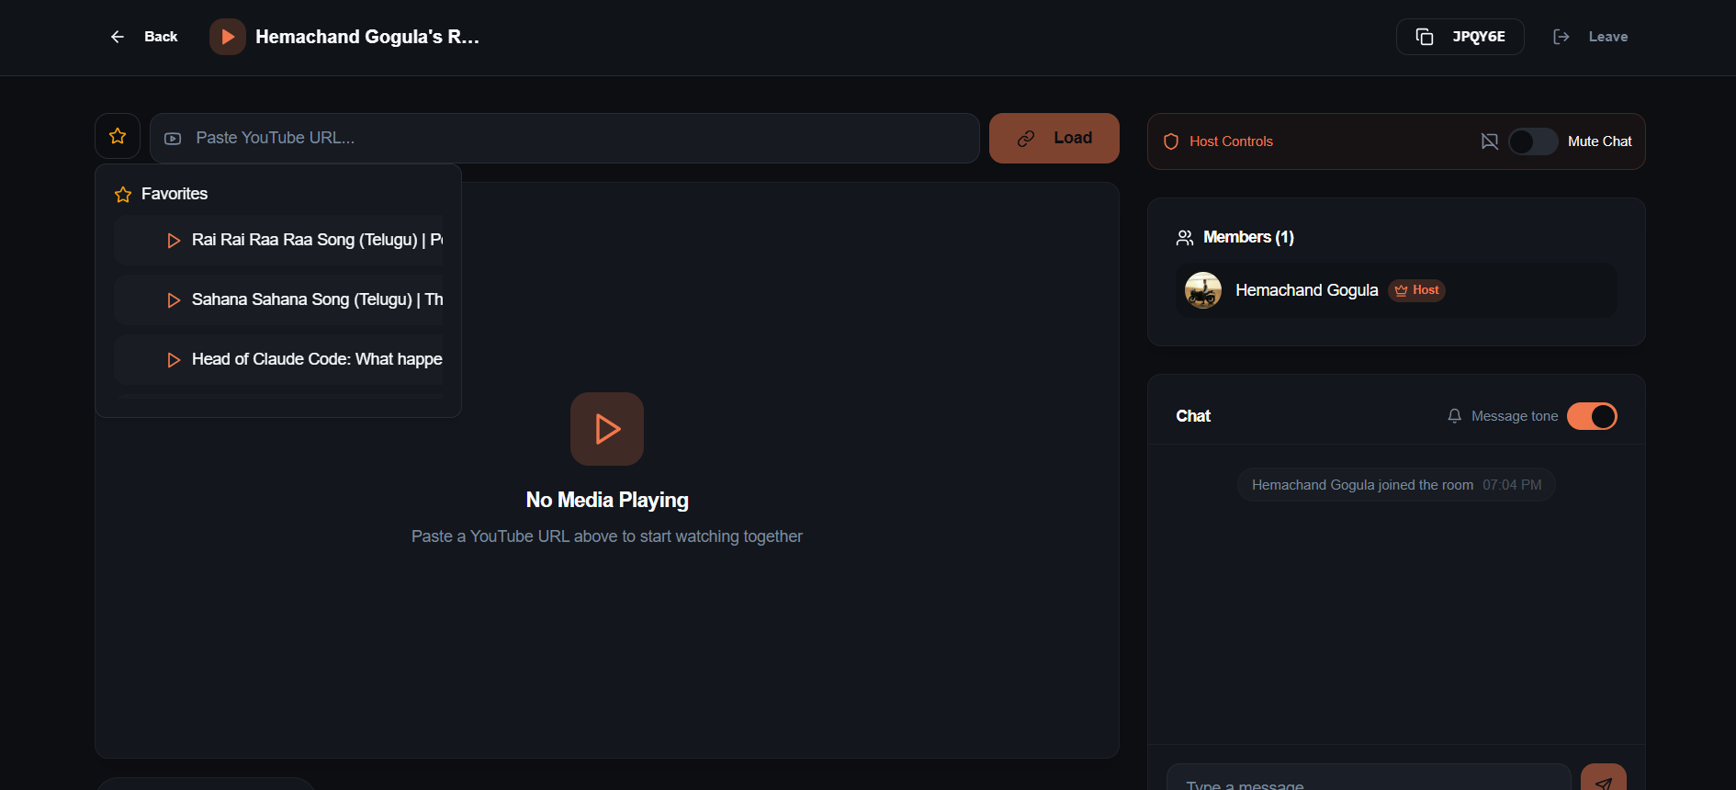Click the Host Controls label
The height and width of the screenshot is (790, 1736).
pyautogui.click(x=1231, y=141)
